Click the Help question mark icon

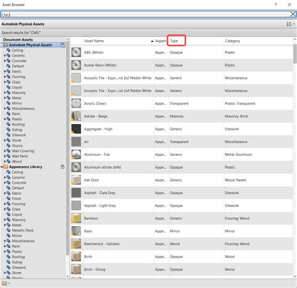click(x=276, y=4)
